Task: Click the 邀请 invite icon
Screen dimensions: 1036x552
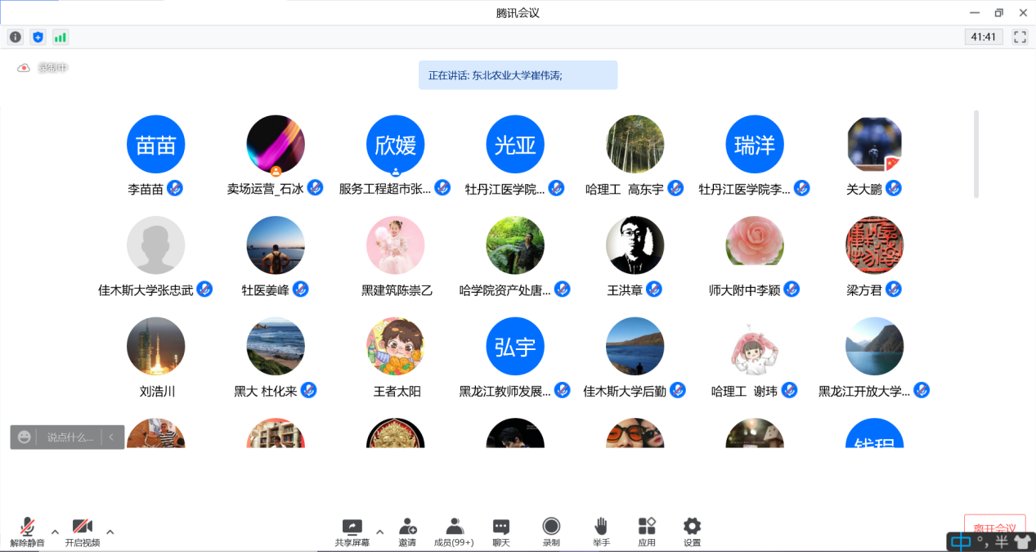Action: coord(407,532)
